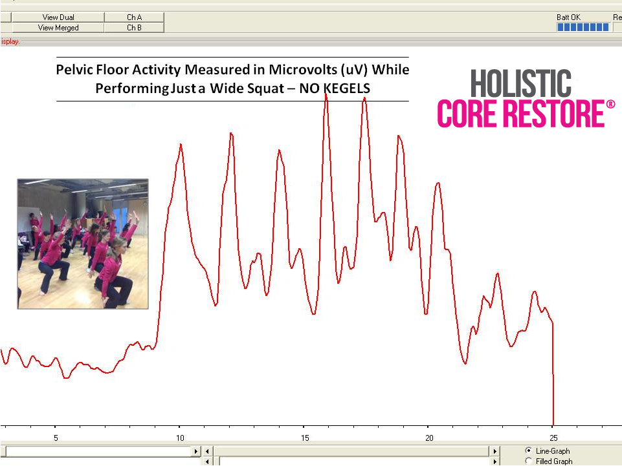Click the Holistic Core Restore logo
622x466 pixels.
tap(526, 98)
